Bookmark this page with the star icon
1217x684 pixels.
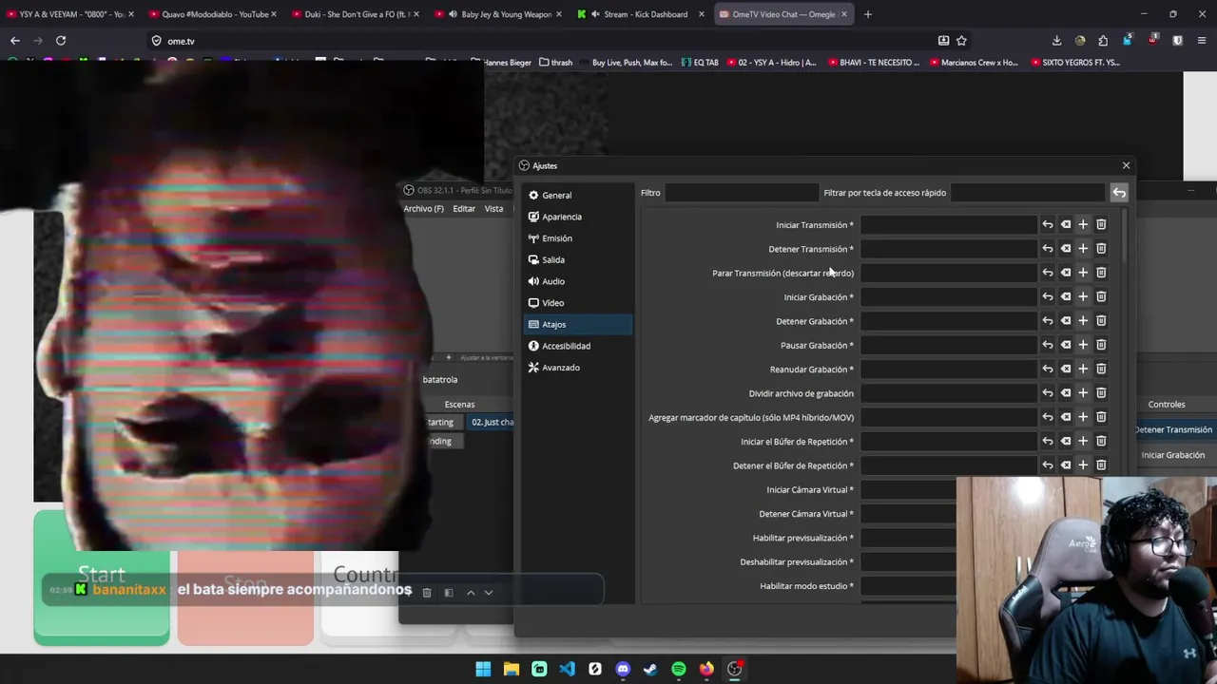[961, 41]
